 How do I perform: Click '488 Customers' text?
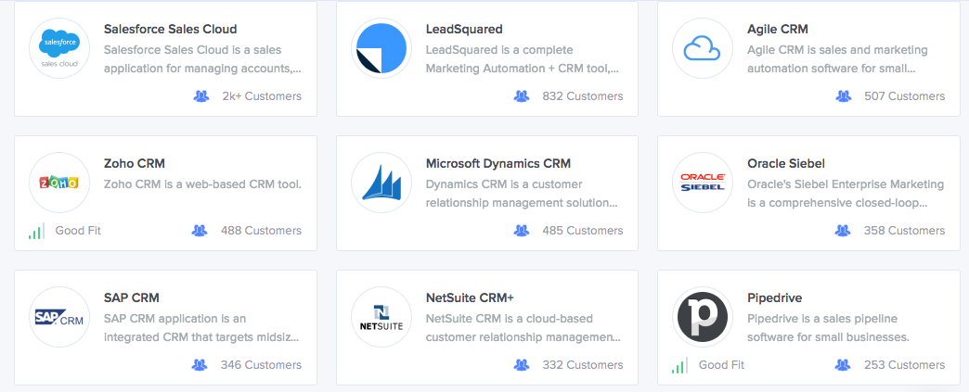pos(262,231)
